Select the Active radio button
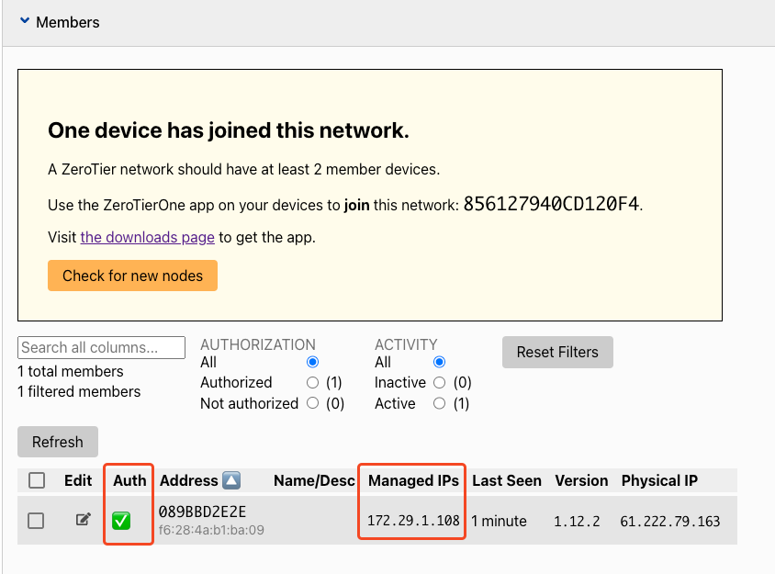Viewport: 775px width, 574px height. tap(439, 403)
